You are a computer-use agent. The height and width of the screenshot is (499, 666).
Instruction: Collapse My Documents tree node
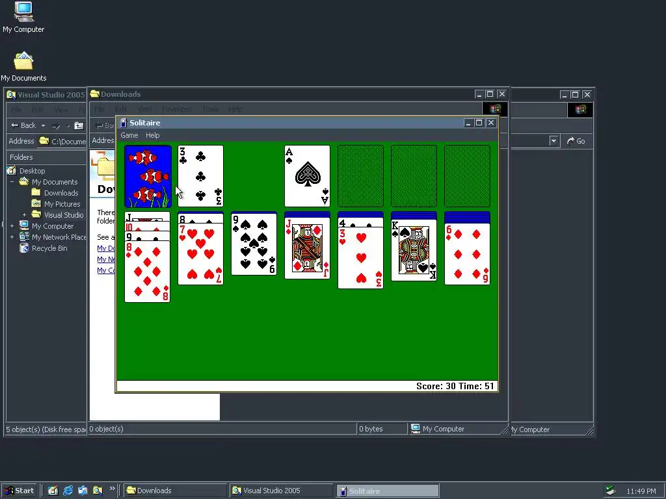(x=12, y=182)
